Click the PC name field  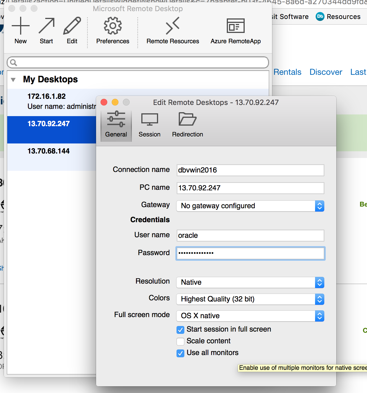pyautogui.click(x=250, y=188)
